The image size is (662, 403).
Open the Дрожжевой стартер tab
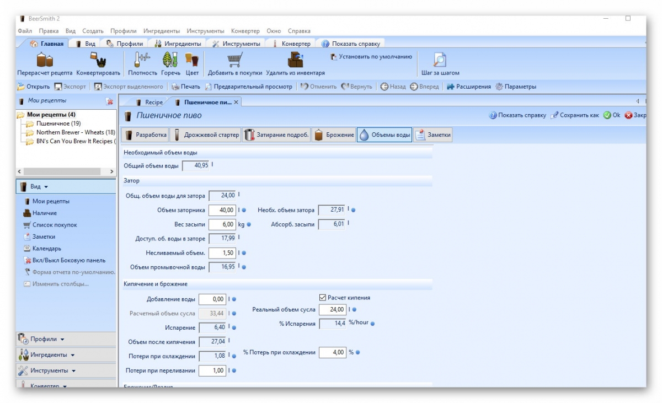pos(207,135)
